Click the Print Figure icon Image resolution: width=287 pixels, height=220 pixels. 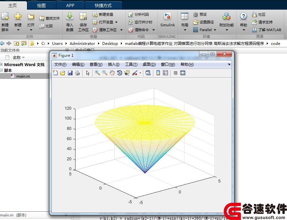pyautogui.click(x=77, y=73)
